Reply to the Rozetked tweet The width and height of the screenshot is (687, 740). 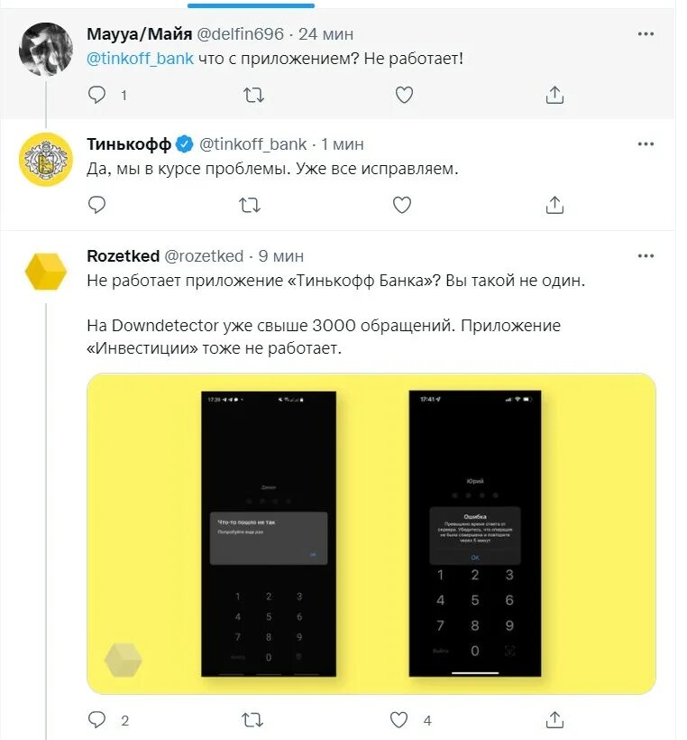(x=97, y=720)
